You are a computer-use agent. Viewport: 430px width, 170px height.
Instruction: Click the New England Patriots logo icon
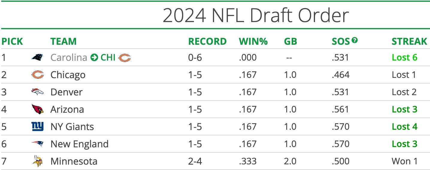coord(37,144)
